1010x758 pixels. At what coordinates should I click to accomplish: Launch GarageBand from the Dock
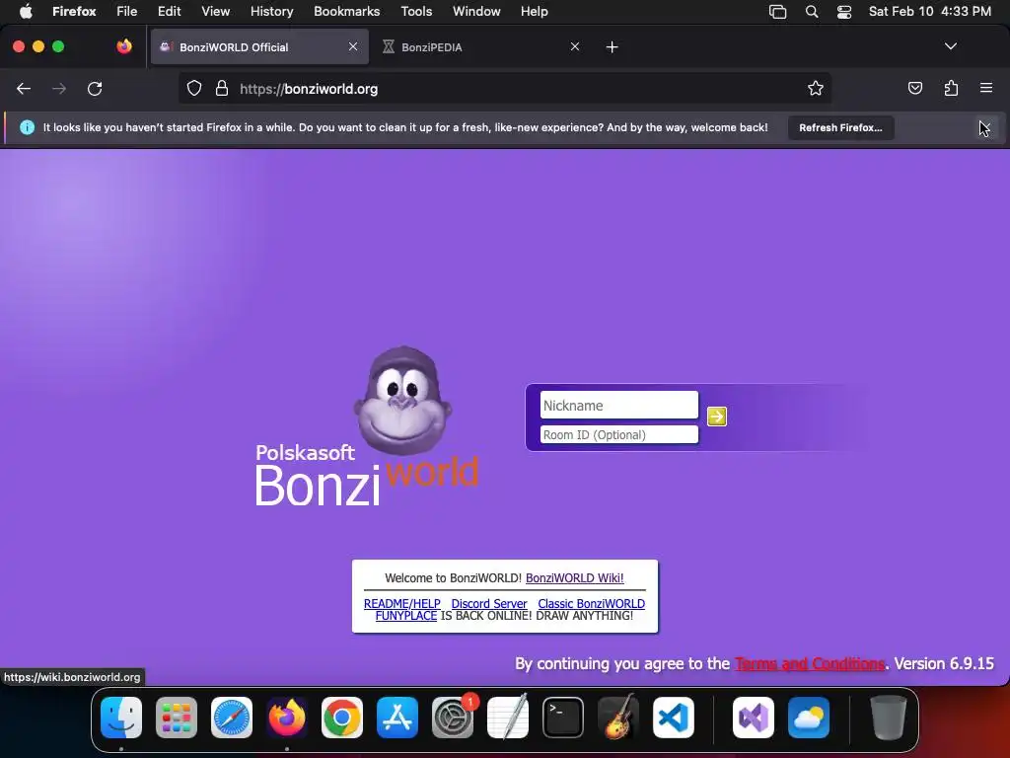[618, 718]
